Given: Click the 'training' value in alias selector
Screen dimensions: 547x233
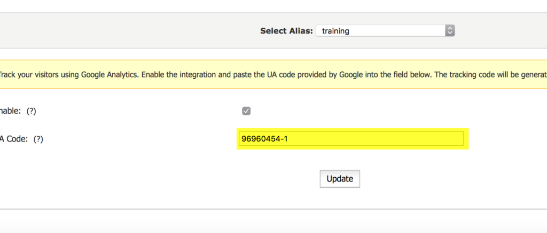Looking at the screenshot, I should pos(335,31).
